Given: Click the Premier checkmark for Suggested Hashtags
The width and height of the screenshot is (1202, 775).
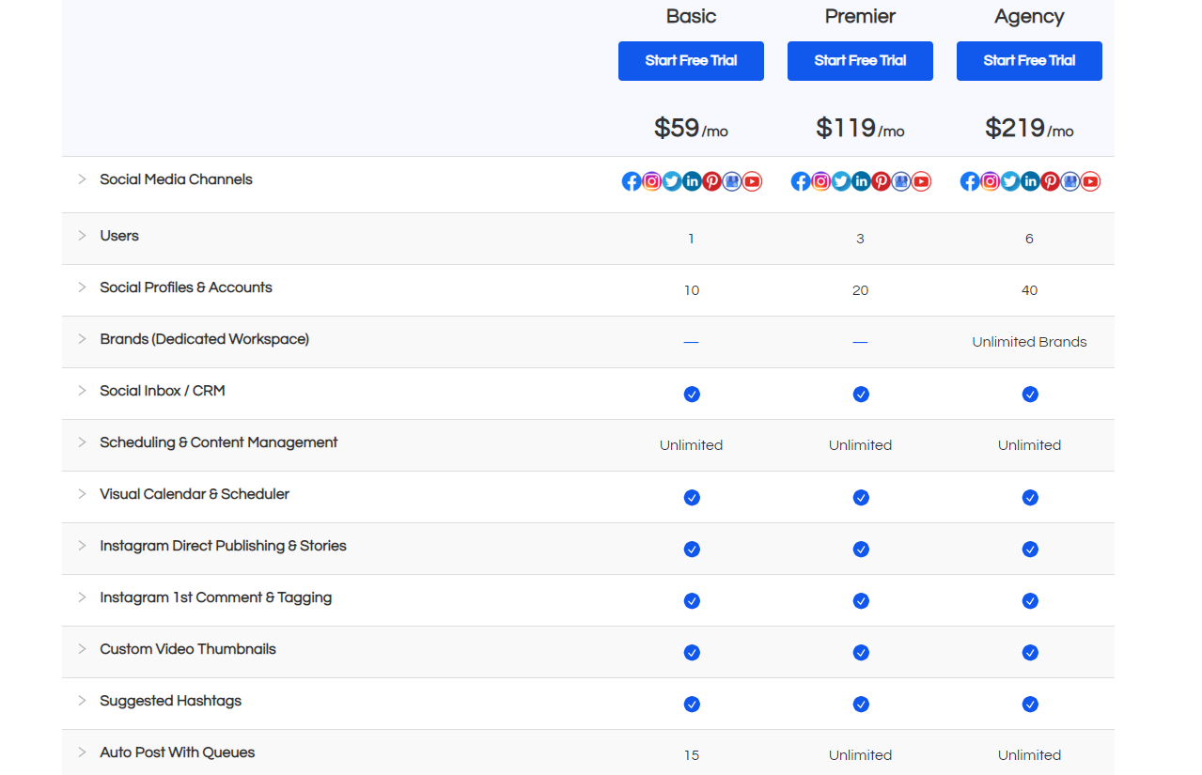Looking at the screenshot, I should [861, 705].
